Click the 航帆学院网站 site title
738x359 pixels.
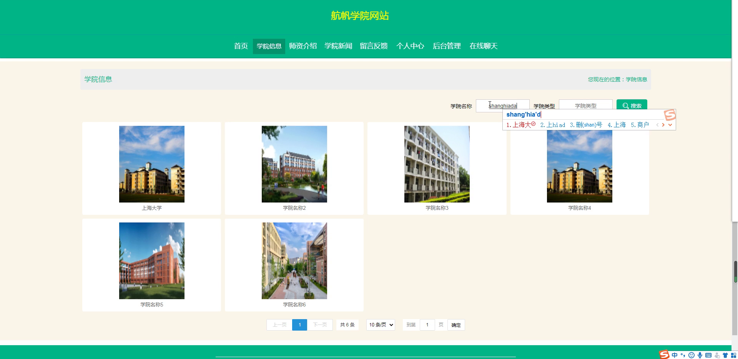point(360,16)
